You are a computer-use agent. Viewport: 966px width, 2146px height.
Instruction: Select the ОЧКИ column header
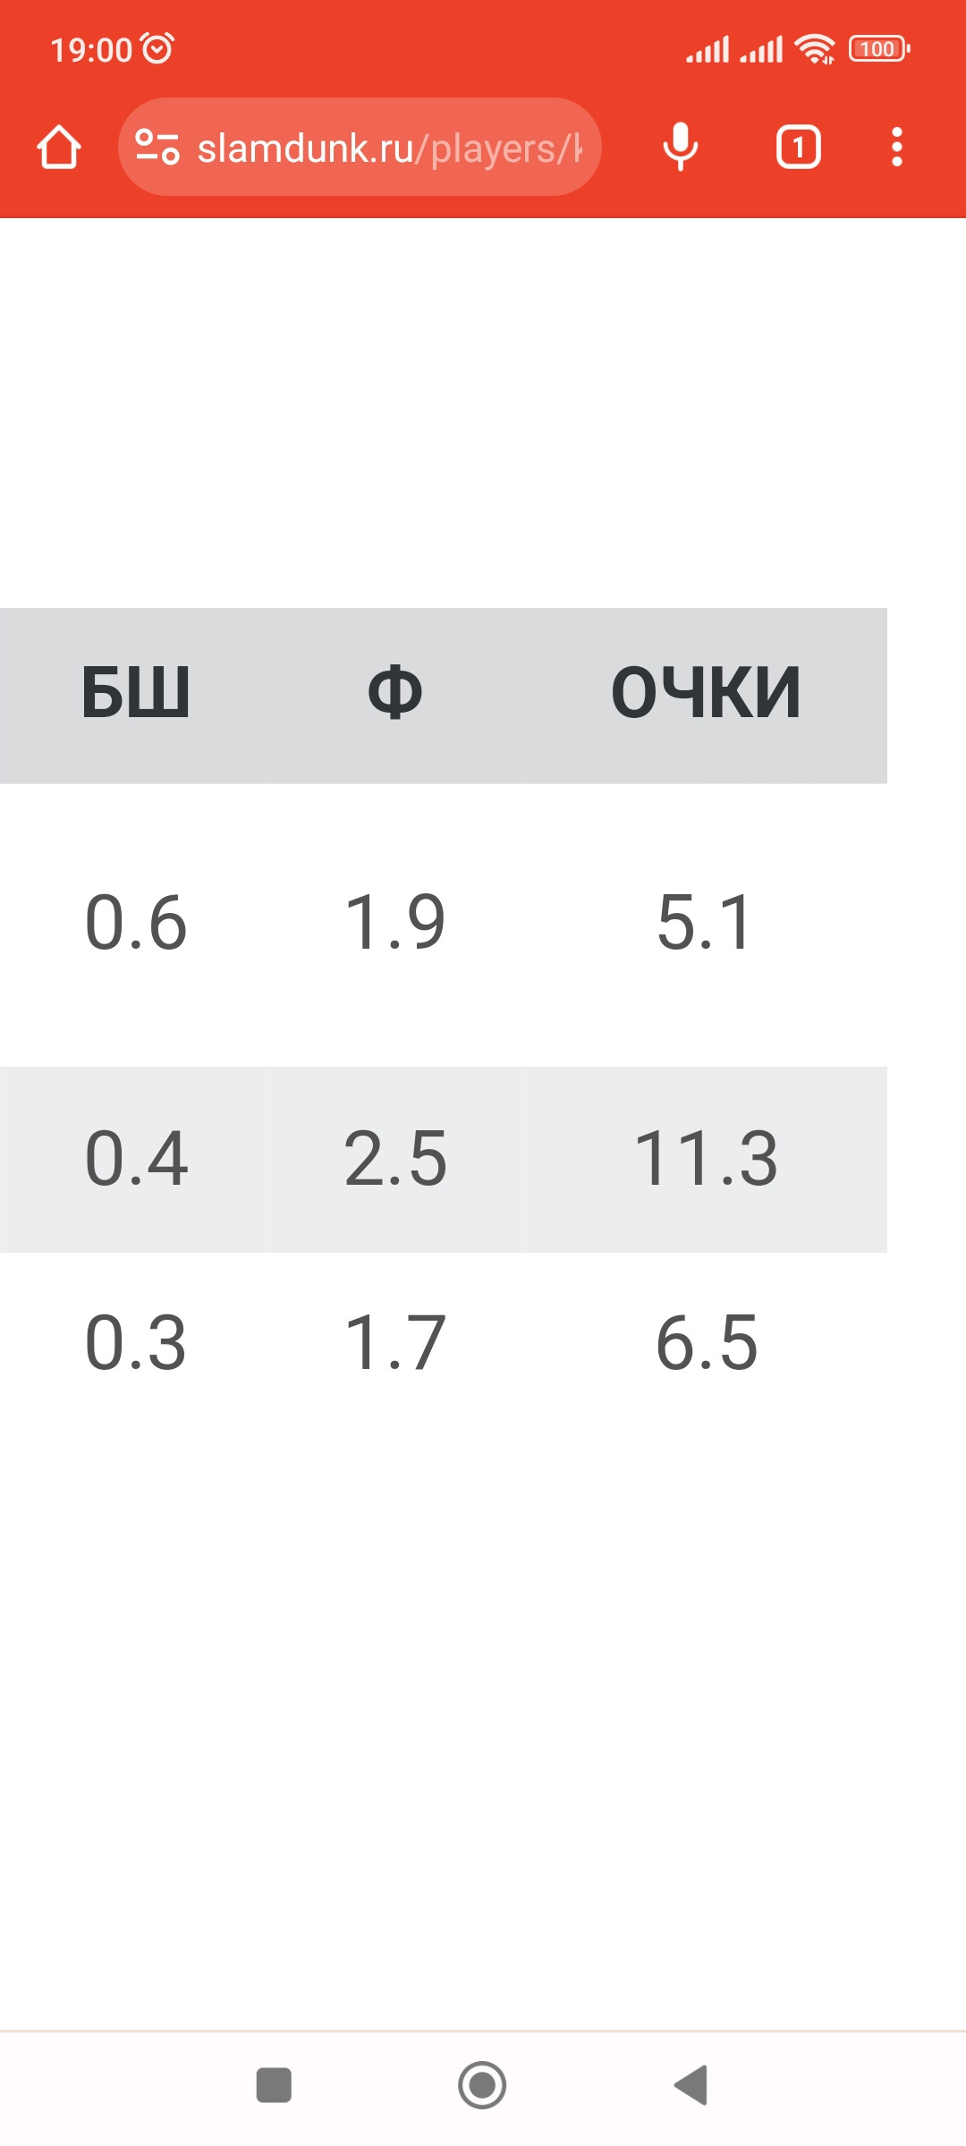point(706,695)
